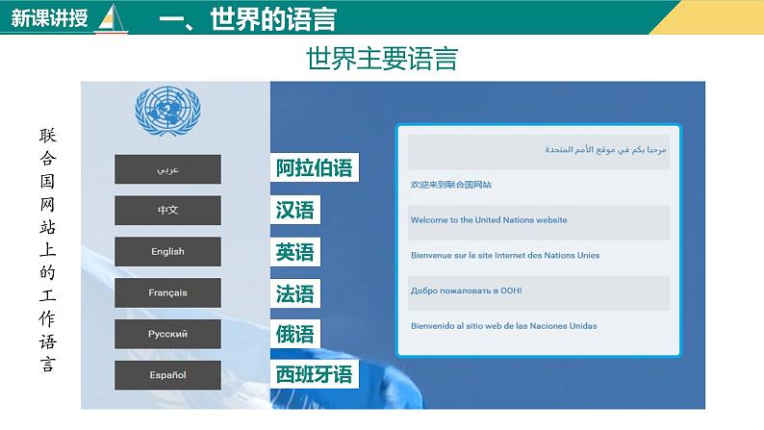
Task: Select the Русский language button
Action: tap(167, 334)
